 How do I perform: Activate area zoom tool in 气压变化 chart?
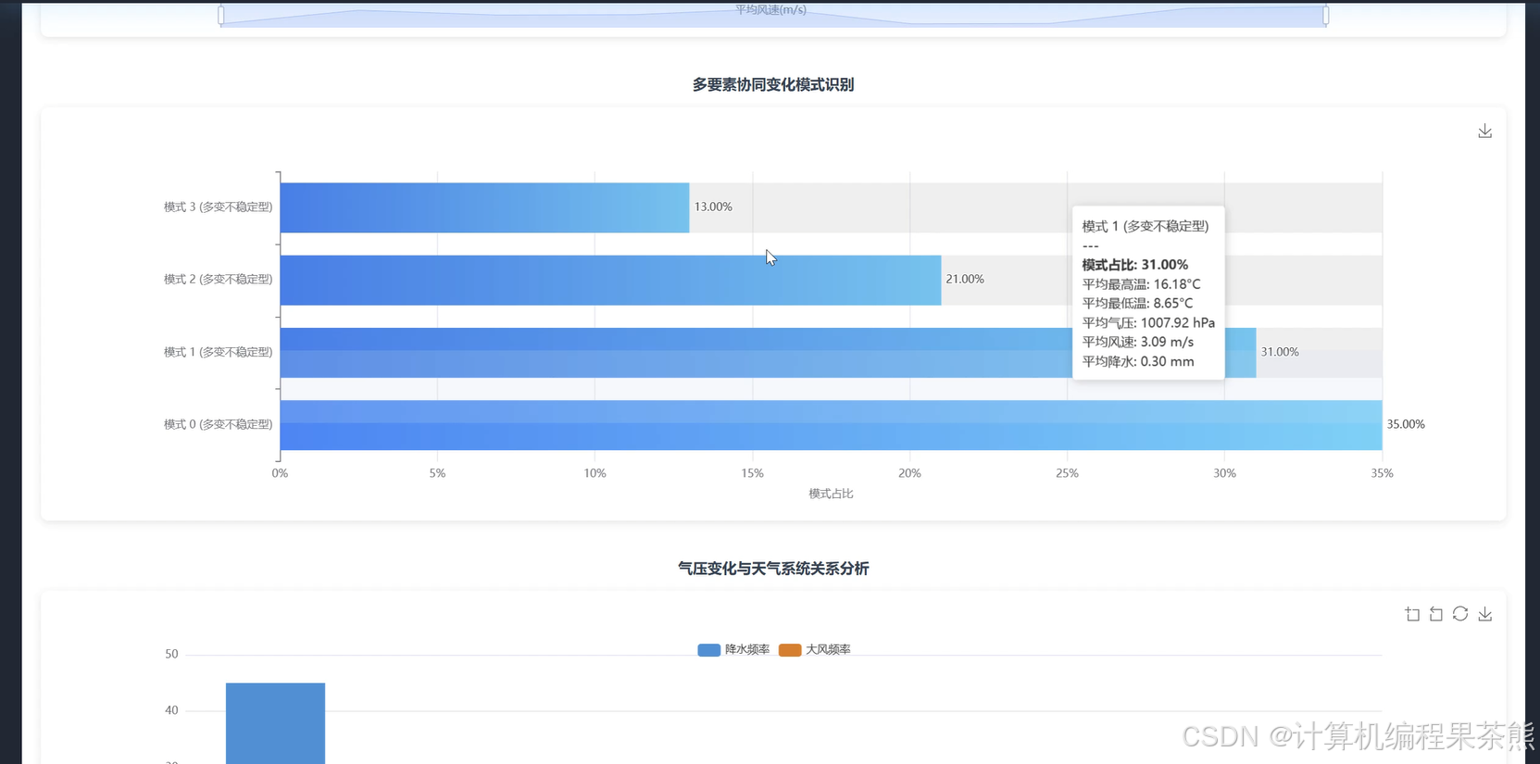point(1412,614)
